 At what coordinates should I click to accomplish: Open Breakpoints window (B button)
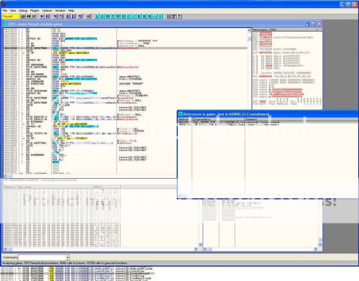[x=144, y=16]
